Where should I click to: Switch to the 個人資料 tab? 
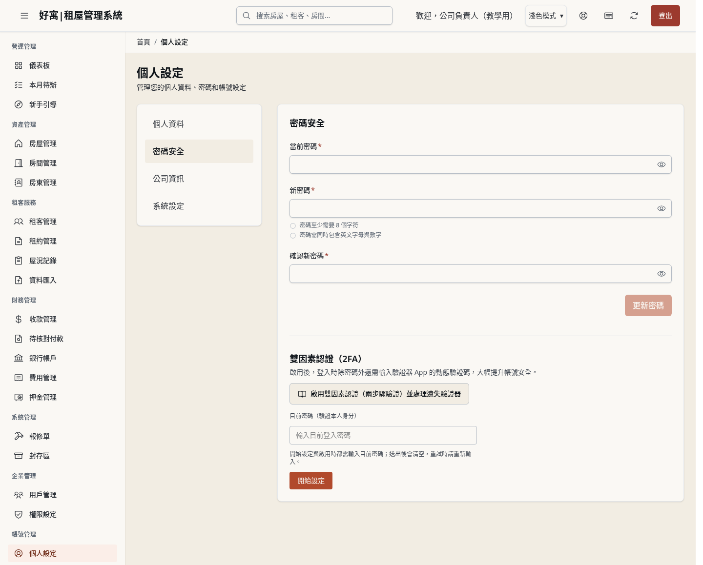click(x=199, y=124)
